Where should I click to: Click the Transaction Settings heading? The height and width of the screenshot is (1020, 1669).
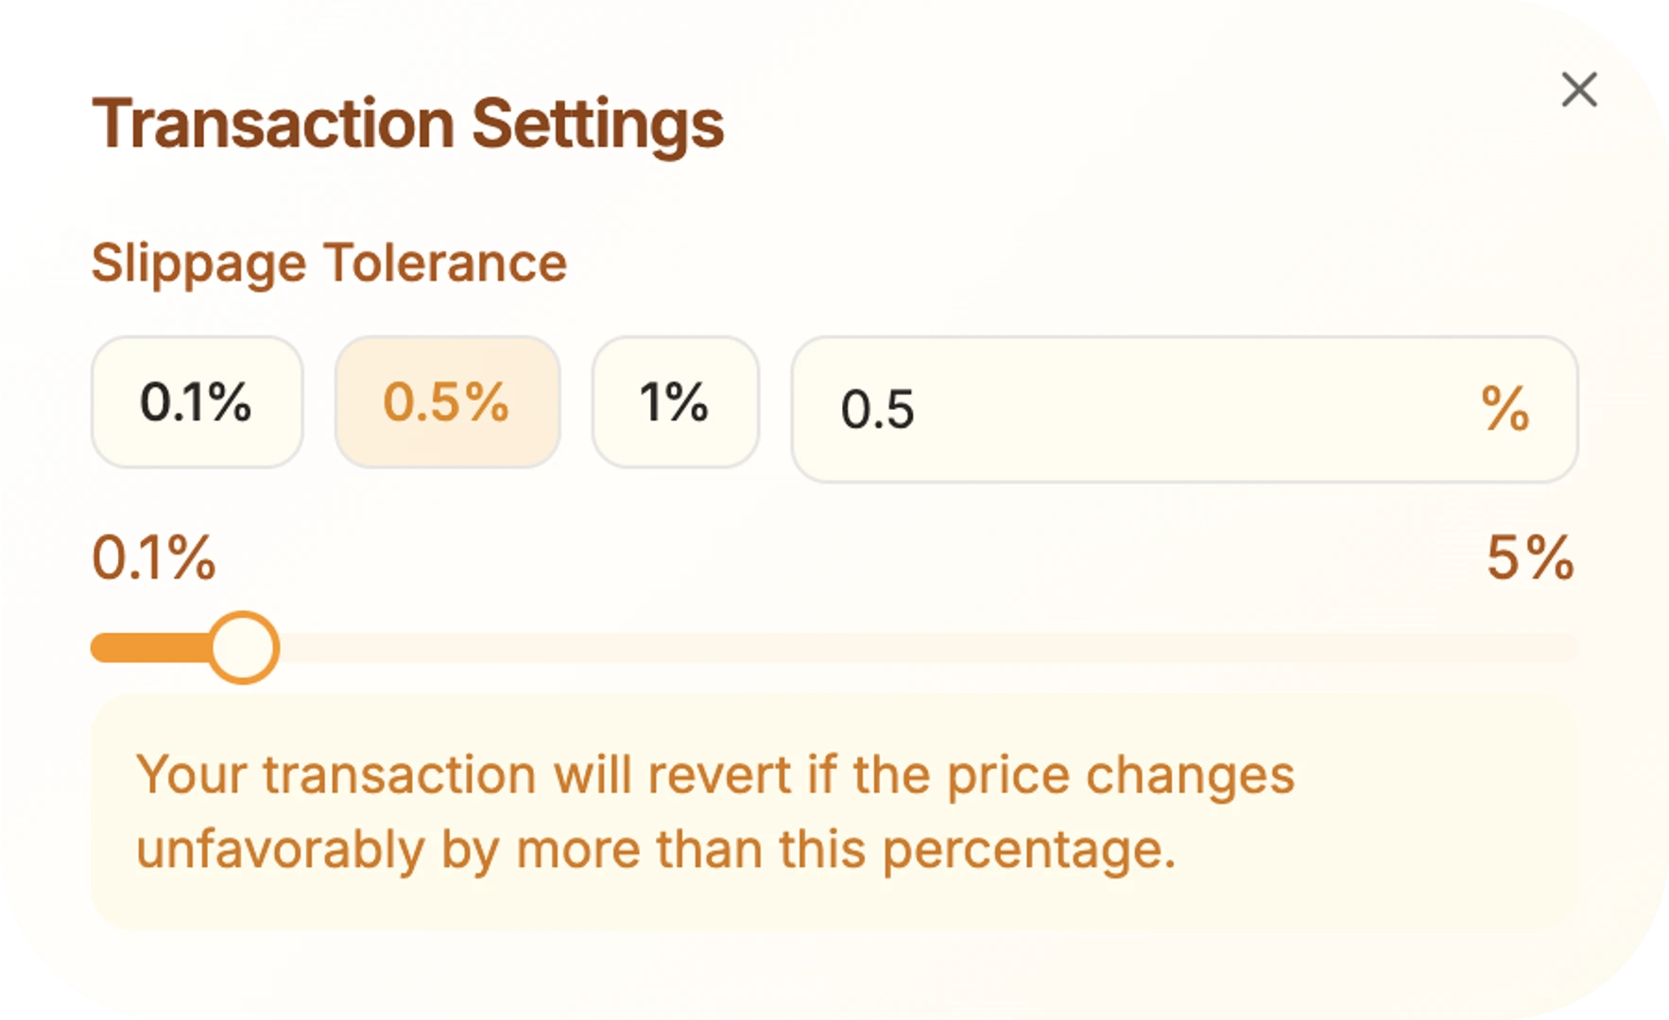(407, 125)
